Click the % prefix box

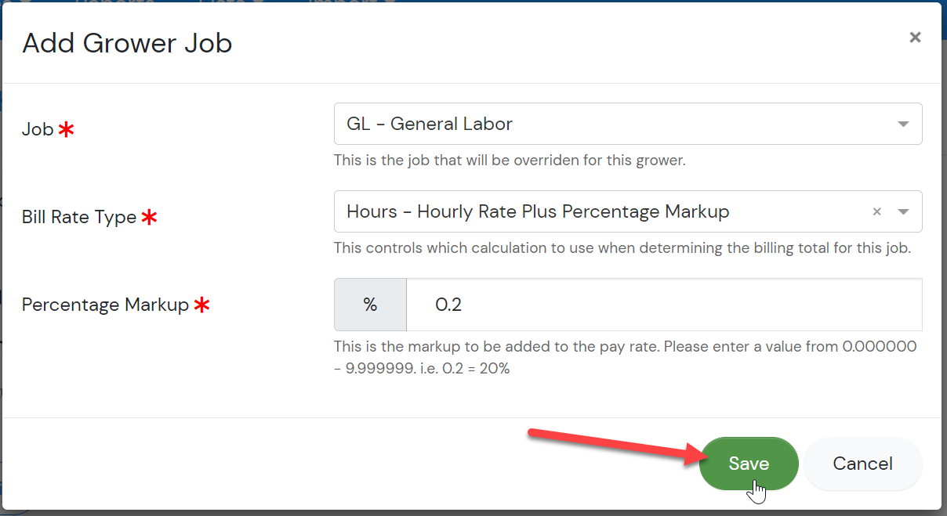(x=370, y=305)
